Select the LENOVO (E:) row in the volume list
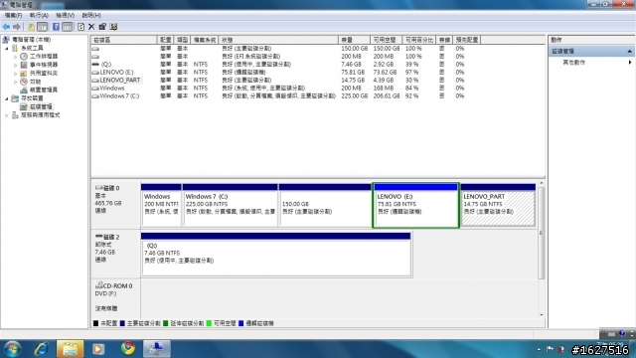The image size is (636, 358). (x=278, y=73)
